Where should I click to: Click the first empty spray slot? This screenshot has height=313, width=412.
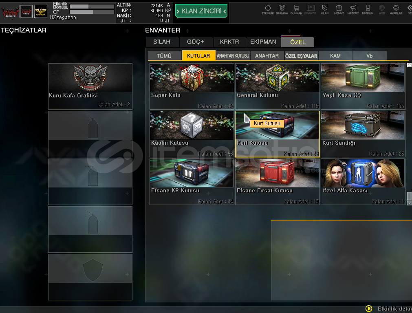click(x=90, y=134)
